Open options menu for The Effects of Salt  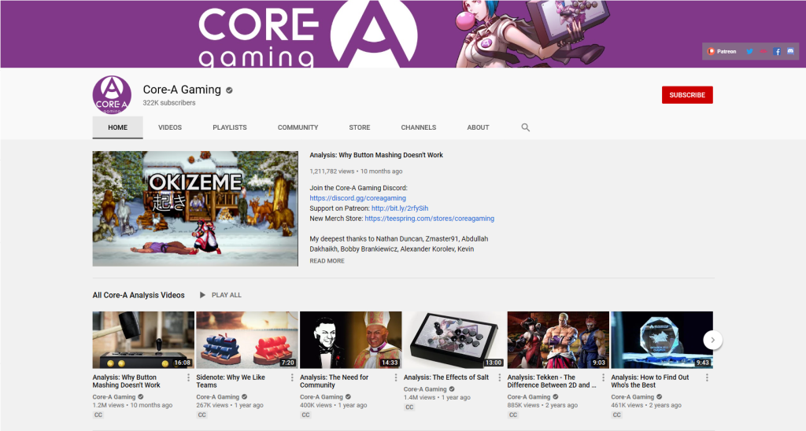click(x=500, y=378)
